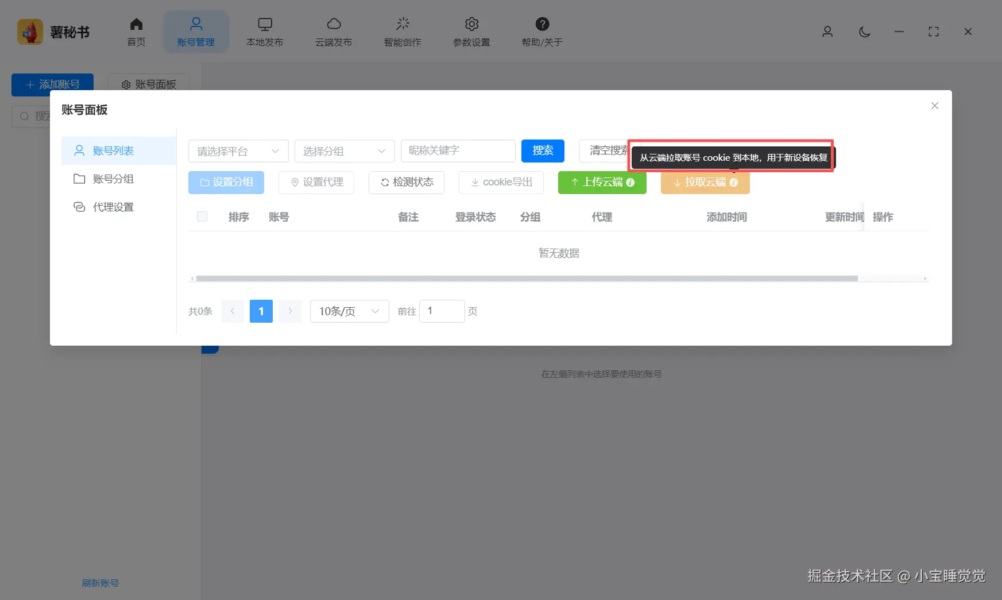
Task: Click the 首页 home menu item
Action: point(136,32)
